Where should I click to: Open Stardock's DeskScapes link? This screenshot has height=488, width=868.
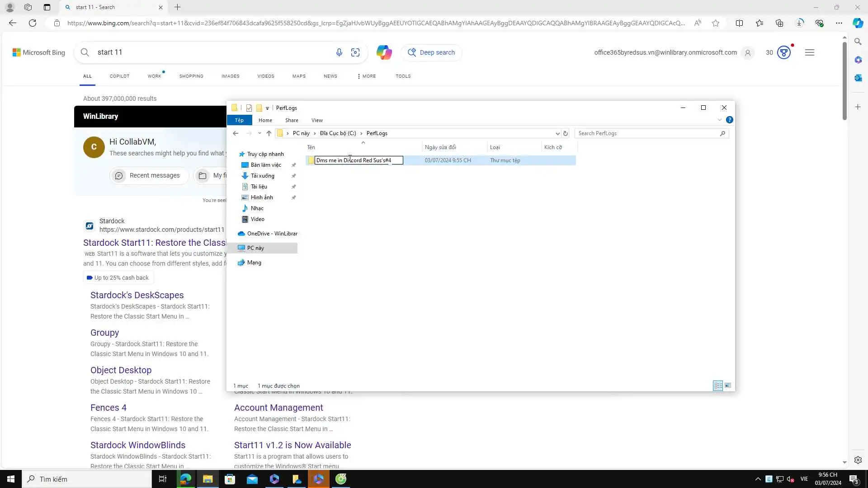point(137,295)
